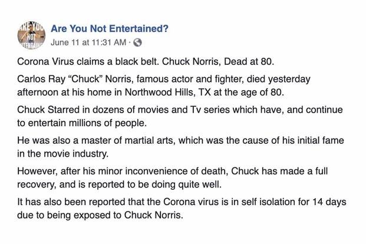Click the line 'in the movie industry.'
This screenshot has width=366, height=244.
(63, 154)
